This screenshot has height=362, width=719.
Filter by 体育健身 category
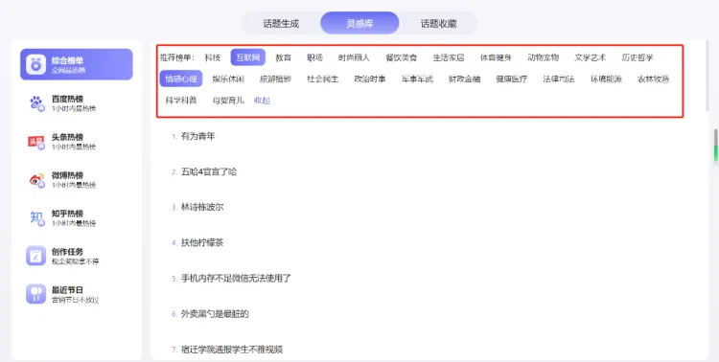[497, 57]
